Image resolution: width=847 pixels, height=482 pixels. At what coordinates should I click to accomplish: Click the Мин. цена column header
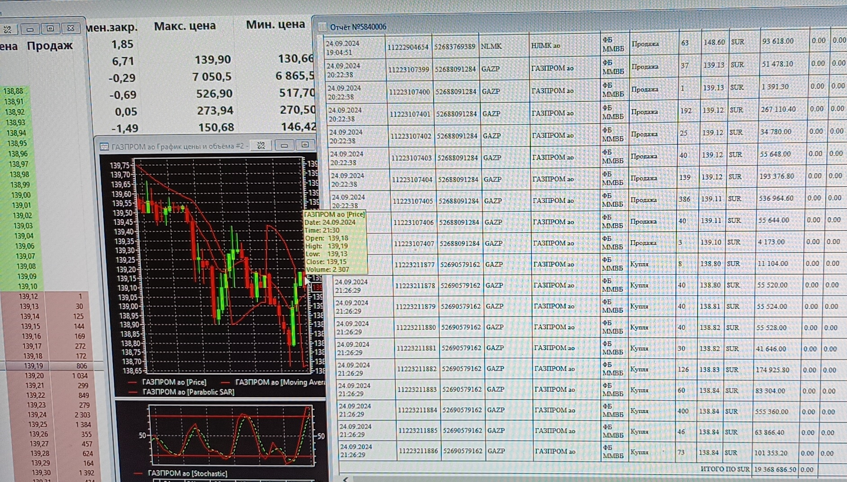[275, 24]
